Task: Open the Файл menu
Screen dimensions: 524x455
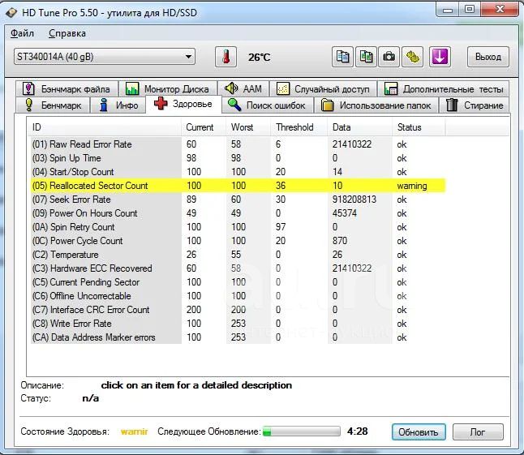Action: 22,33
